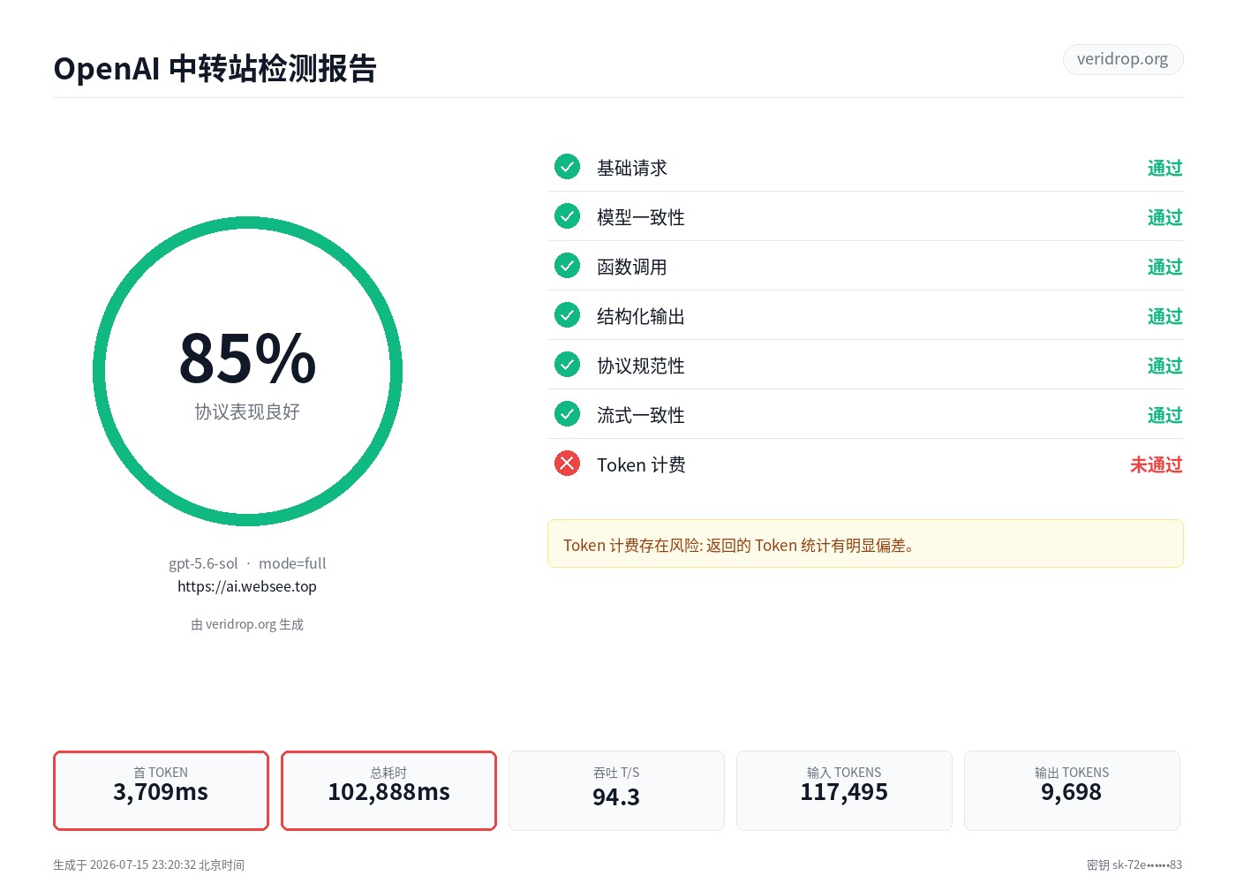Click the 85% circular score ring
Viewport: 1236px width, 883px height.
(247, 371)
